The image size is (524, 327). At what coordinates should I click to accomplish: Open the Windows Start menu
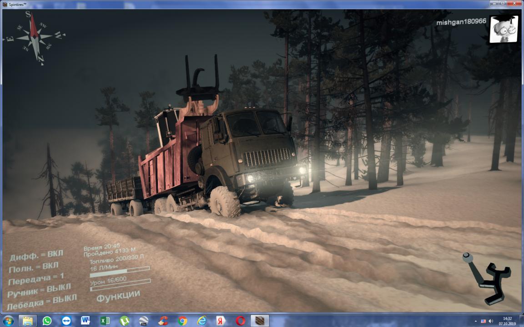(x=8, y=321)
